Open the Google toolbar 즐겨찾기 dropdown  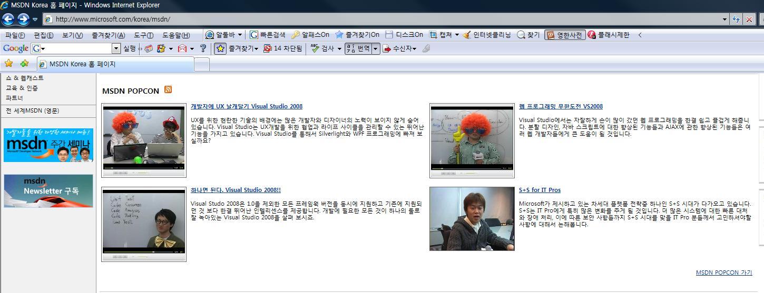[243, 48]
